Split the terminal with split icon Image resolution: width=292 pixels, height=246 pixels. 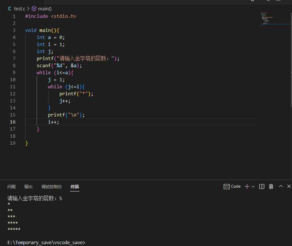(x=262, y=187)
